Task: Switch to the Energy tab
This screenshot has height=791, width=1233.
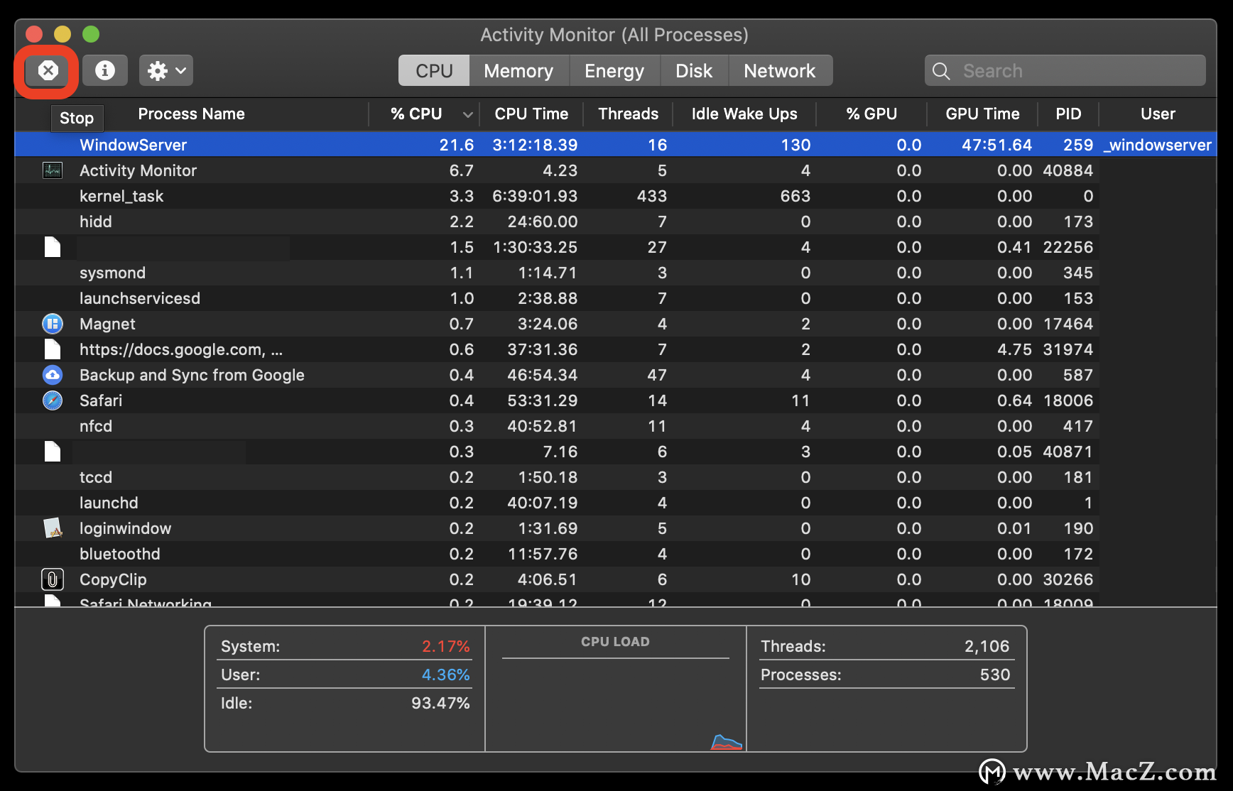Action: coord(614,70)
